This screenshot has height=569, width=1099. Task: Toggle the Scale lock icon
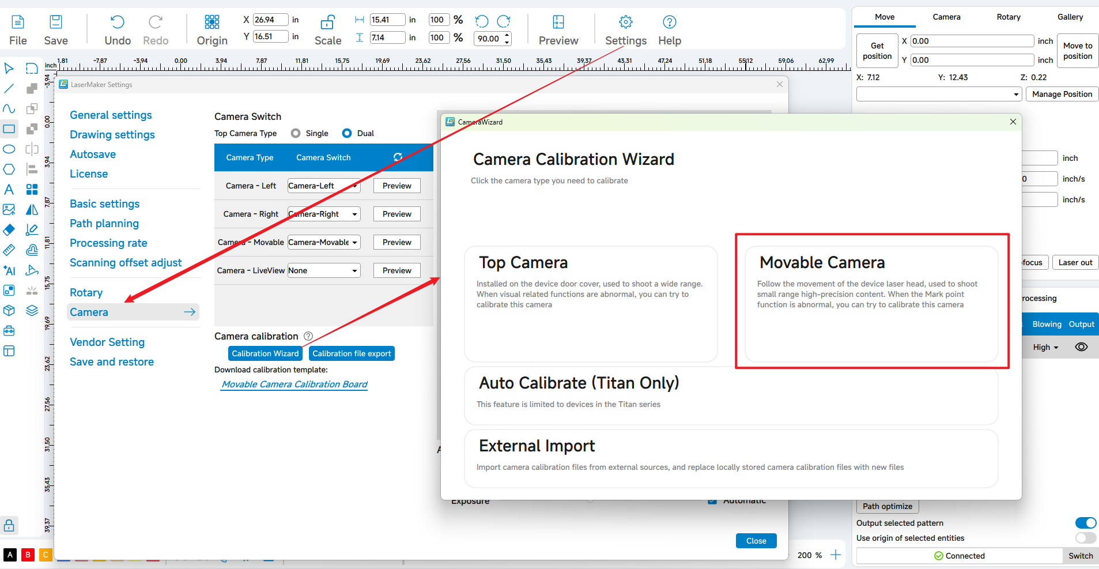coord(327,22)
